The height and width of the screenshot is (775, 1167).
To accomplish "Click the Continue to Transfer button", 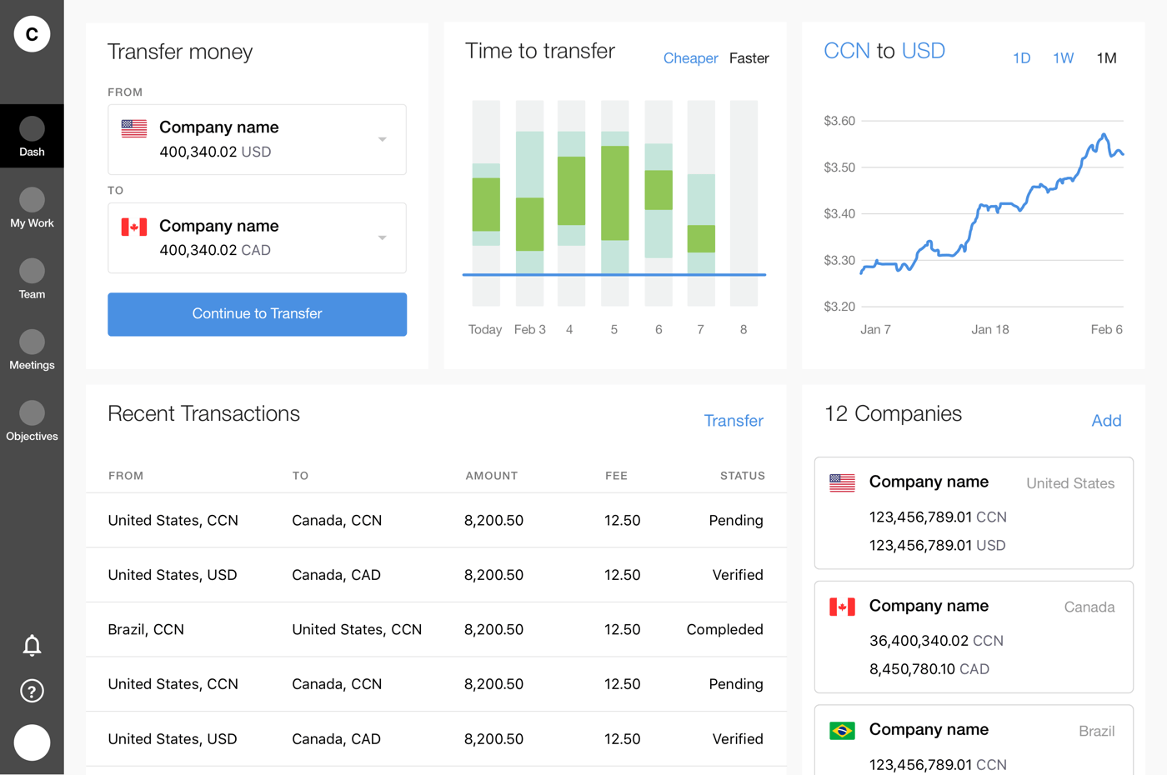I will point(257,314).
